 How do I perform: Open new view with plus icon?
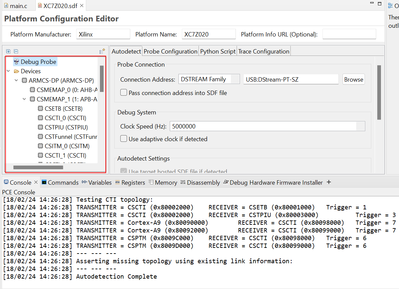click(x=328, y=182)
